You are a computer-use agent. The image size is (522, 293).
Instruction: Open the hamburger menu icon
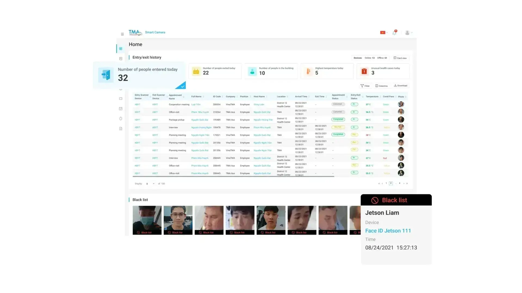122,34
